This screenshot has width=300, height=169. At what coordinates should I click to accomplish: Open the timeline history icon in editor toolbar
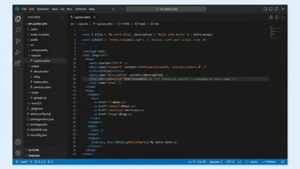(271, 17)
